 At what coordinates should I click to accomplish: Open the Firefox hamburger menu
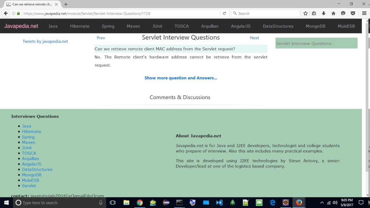(364, 13)
